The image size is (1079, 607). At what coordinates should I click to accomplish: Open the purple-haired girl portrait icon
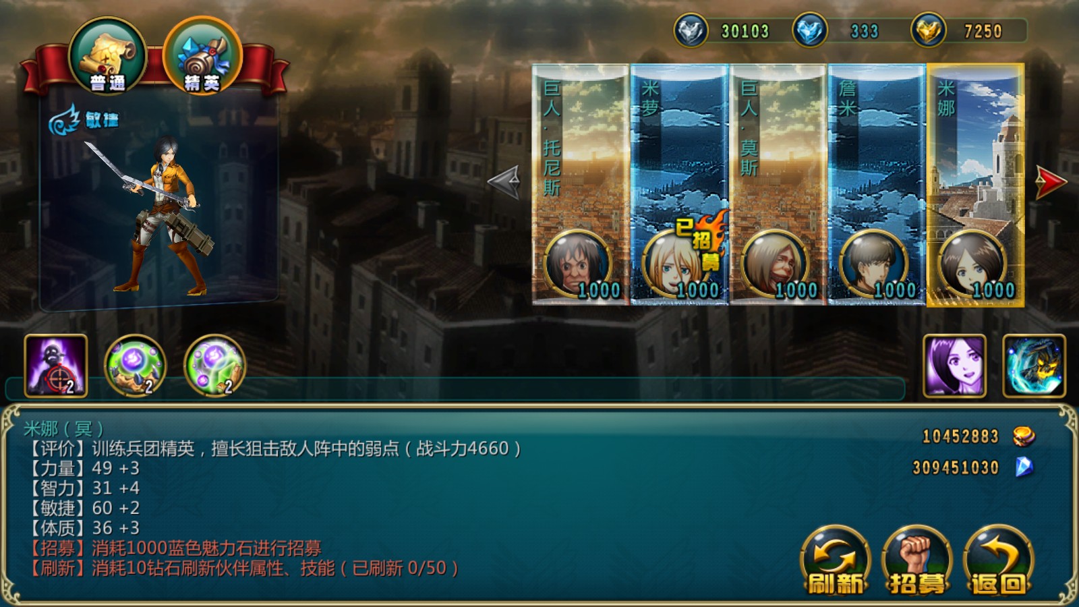[954, 366]
